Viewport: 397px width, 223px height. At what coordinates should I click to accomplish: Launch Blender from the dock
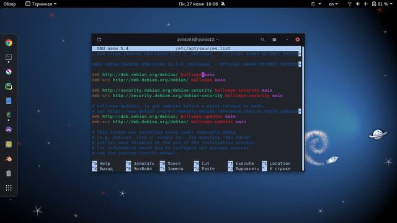pos(9,159)
